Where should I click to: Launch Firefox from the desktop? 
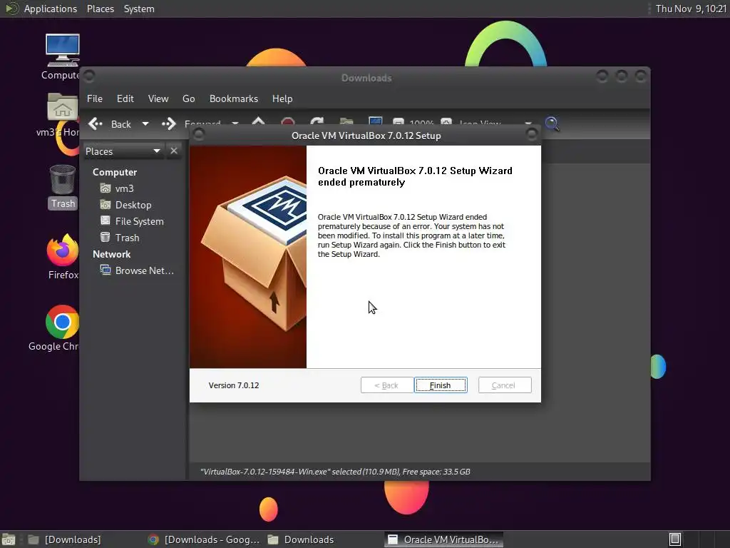point(63,256)
